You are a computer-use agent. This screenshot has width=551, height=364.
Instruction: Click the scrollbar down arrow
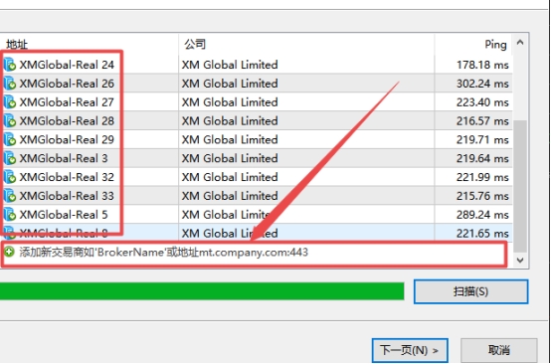(x=520, y=261)
